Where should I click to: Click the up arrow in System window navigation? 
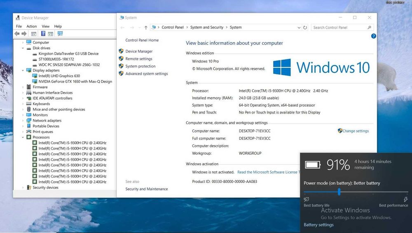(146, 28)
